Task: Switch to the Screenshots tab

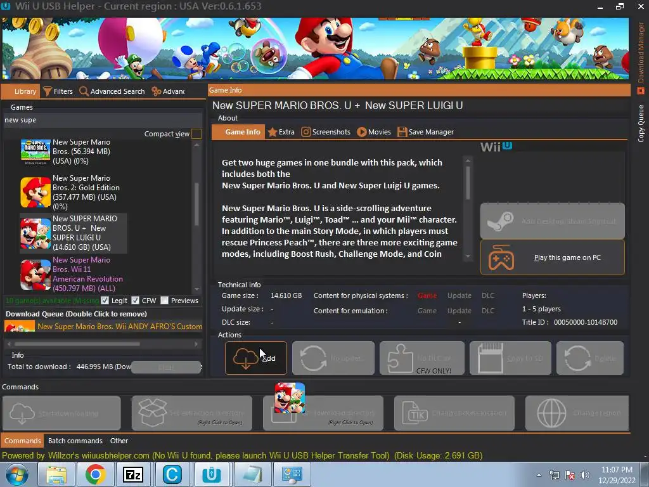Action: click(x=326, y=132)
